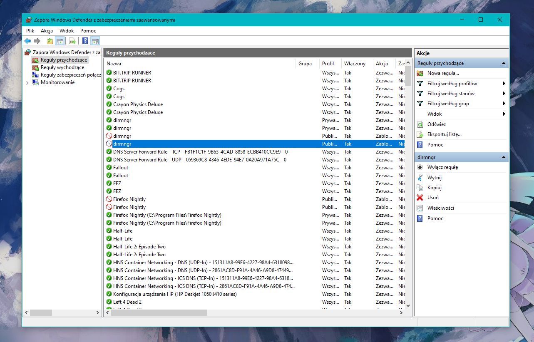Open the Pomoc menu in the menu bar

click(x=88, y=31)
